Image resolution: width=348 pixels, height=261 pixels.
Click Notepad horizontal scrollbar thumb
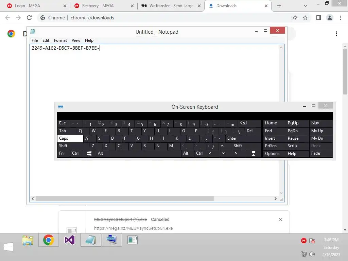125,198
